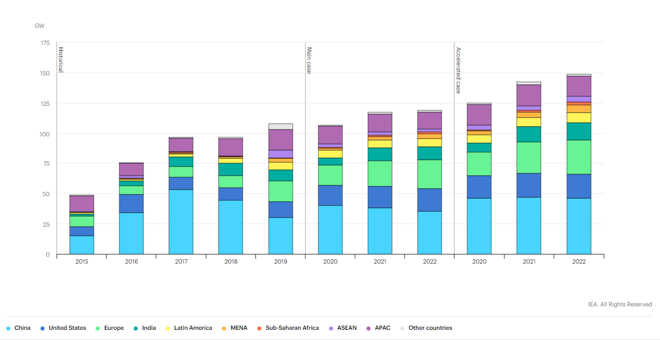Select the Historical section label
This screenshot has width=660, height=340.
pyautogui.click(x=60, y=59)
